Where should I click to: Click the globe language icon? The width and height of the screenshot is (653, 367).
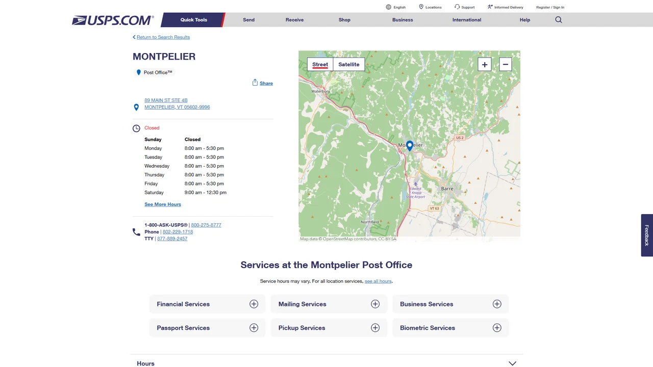click(389, 7)
